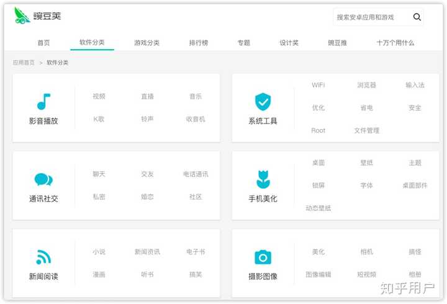Choose the 电话通讯 subcategory
The height and width of the screenshot is (304, 447).
[x=196, y=174]
